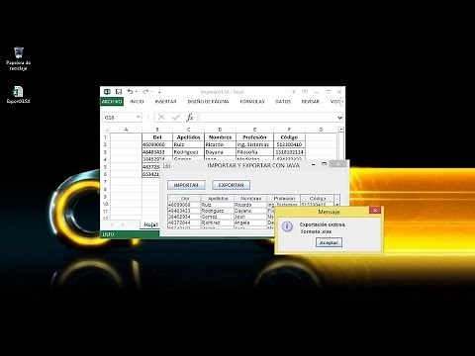Click the previous sheet navigation arrow
The image size is (475, 356).
tap(112, 224)
